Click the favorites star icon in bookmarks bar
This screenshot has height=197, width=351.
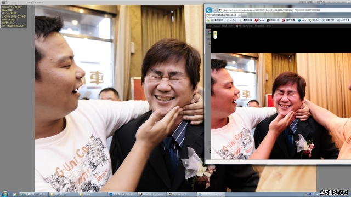pyautogui.click(x=208, y=20)
